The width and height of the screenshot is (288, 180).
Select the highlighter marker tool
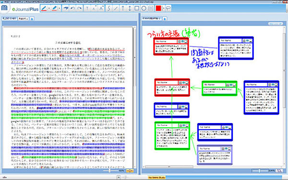click(x=55, y=9)
